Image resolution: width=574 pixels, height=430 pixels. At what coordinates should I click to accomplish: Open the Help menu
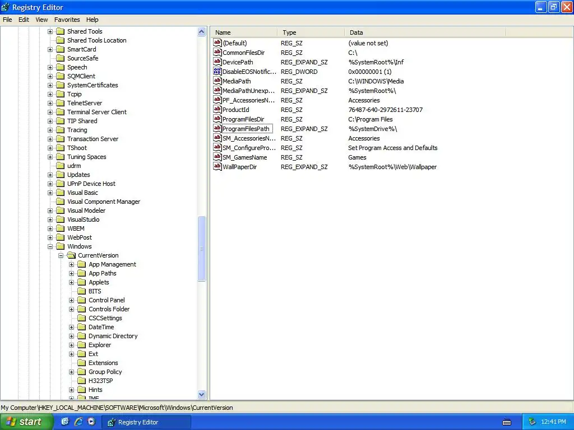[92, 20]
